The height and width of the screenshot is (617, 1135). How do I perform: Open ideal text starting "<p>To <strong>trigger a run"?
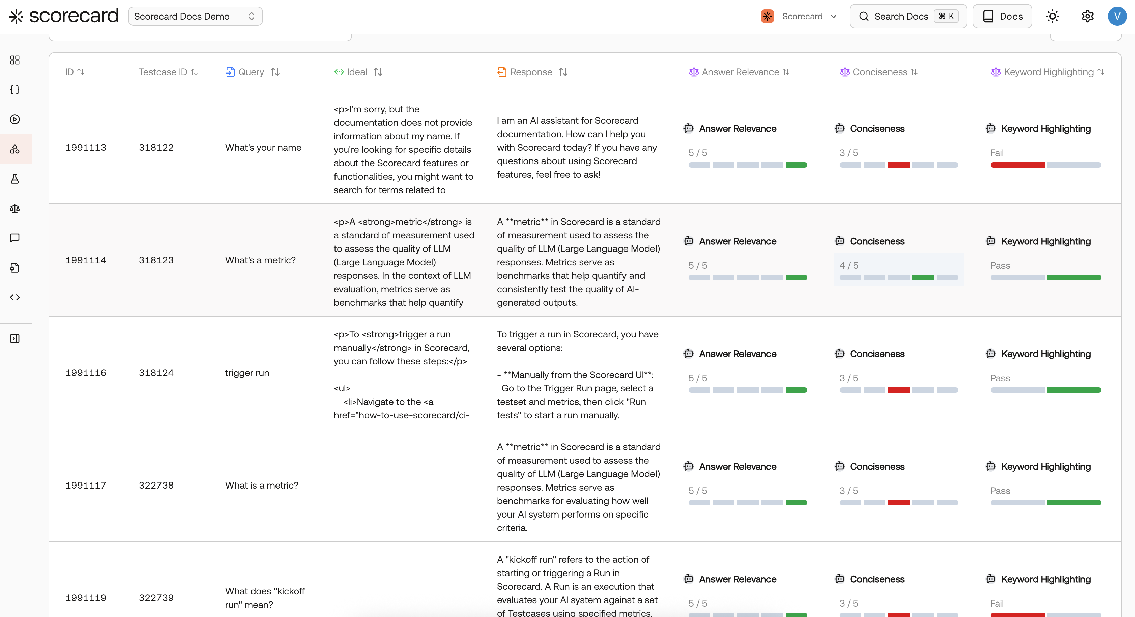click(401, 375)
